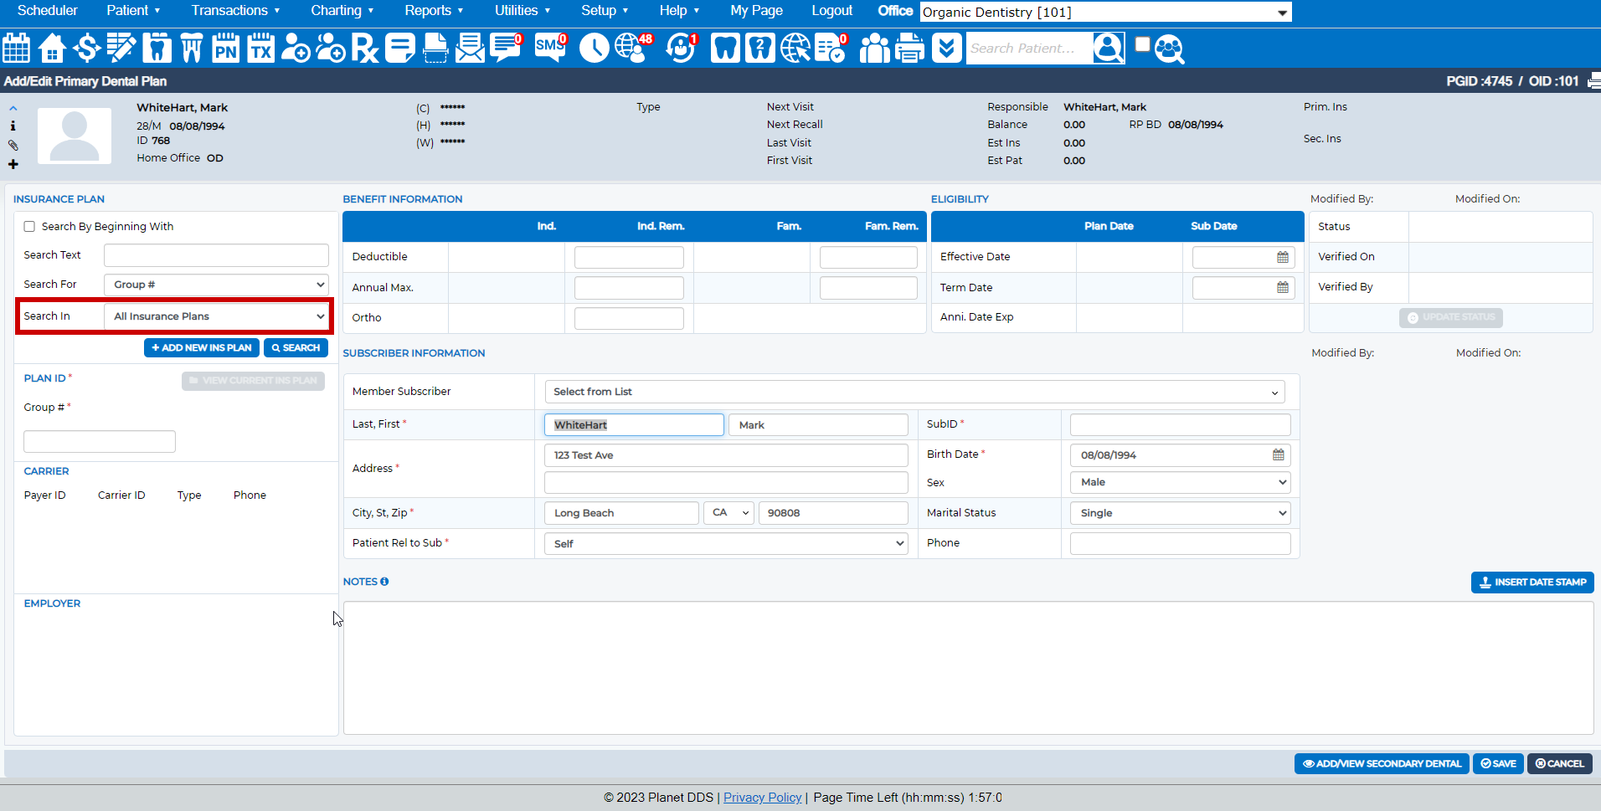
Task: Open the Charting menu
Action: 342,11
